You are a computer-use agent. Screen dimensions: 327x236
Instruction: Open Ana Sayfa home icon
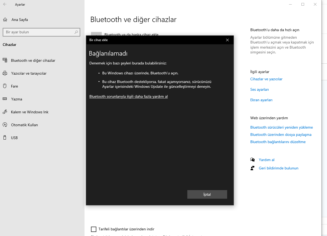pos(5,20)
